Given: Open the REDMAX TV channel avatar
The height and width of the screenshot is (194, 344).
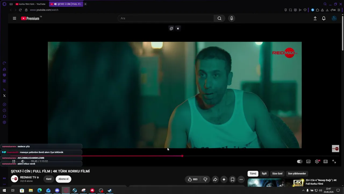Looking at the screenshot, I should click(15, 179).
